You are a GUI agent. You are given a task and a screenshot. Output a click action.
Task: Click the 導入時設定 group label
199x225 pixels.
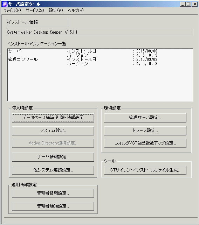click(22, 108)
